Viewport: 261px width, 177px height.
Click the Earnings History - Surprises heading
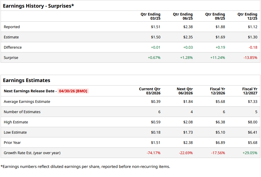coord(38,6)
